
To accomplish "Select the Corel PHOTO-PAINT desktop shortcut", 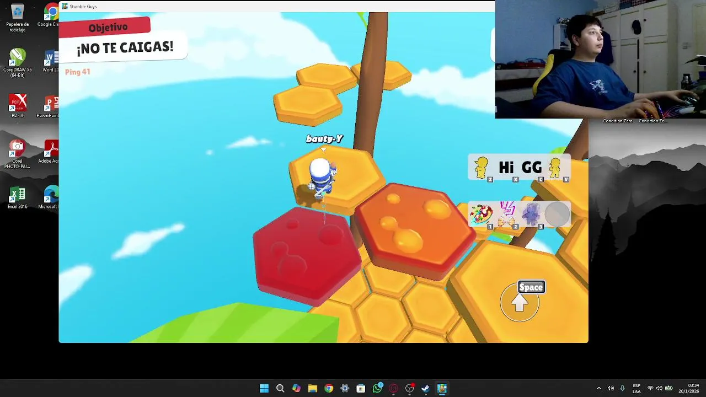I will point(18,154).
